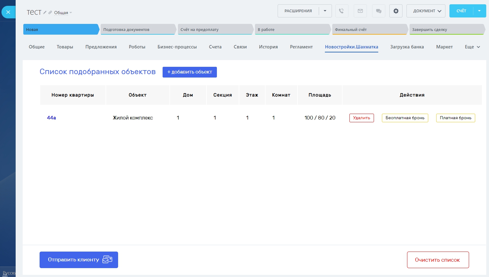Close the deal panel with X
This screenshot has width=489, height=277.
tap(8, 12)
